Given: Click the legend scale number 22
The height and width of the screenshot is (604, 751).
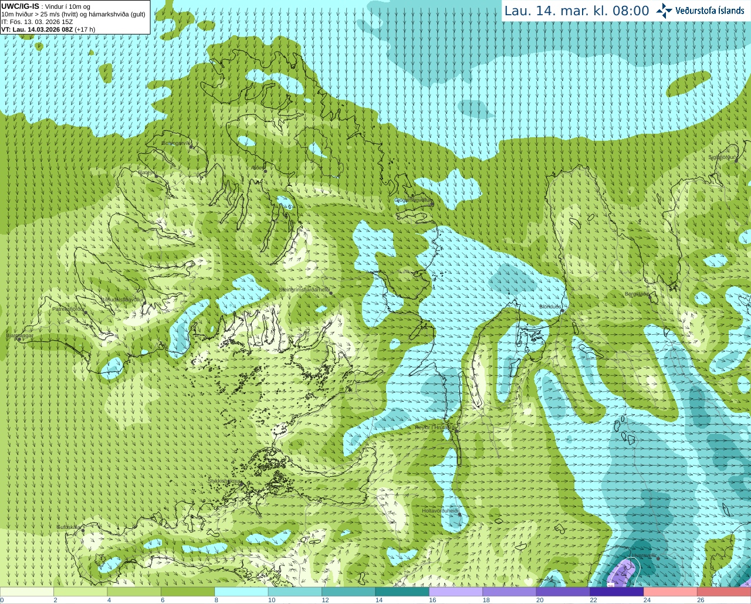Looking at the screenshot, I should tap(593, 600).
